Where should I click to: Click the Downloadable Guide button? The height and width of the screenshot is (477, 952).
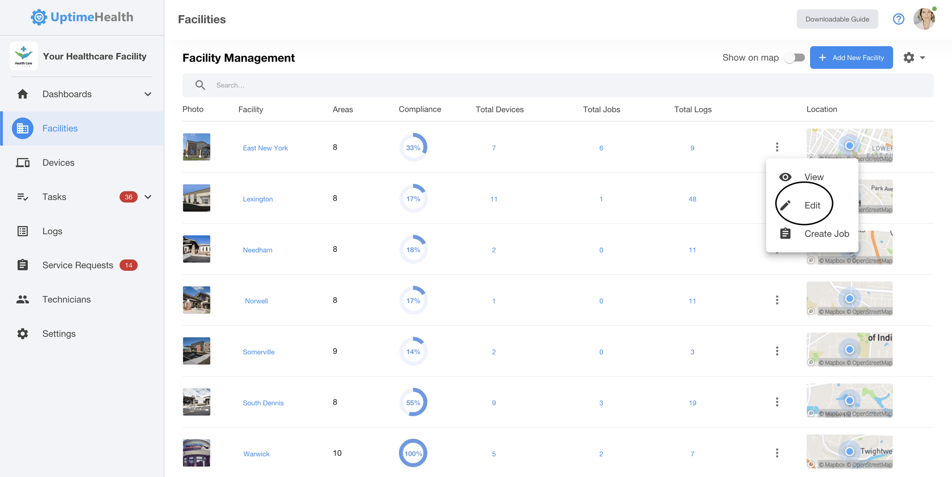pyautogui.click(x=837, y=19)
